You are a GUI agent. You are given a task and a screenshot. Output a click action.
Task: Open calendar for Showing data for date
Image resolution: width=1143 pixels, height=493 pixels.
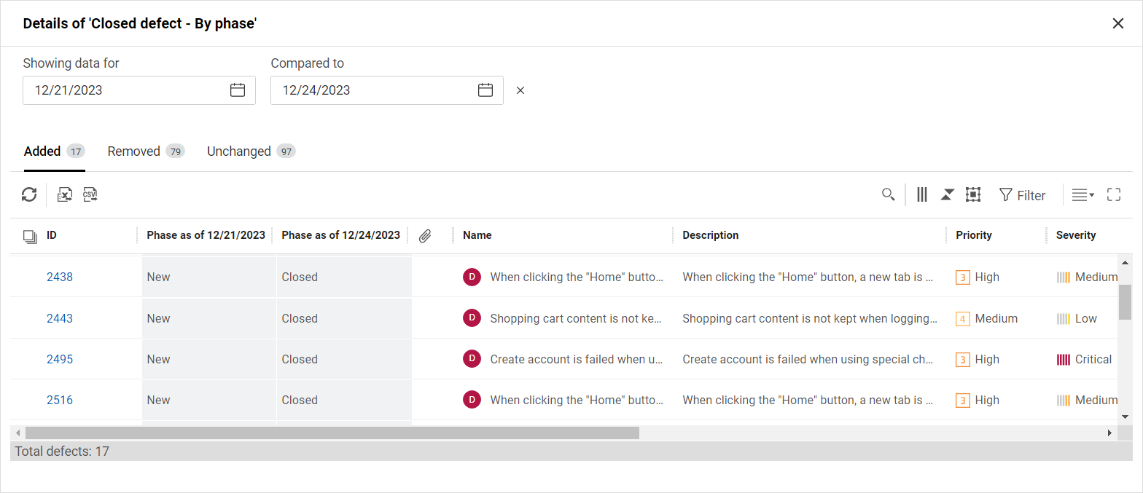pyautogui.click(x=238, y=90)
